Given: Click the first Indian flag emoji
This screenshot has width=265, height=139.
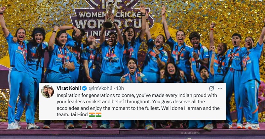Looking at the screenshot, I should [x=92, y=115].
